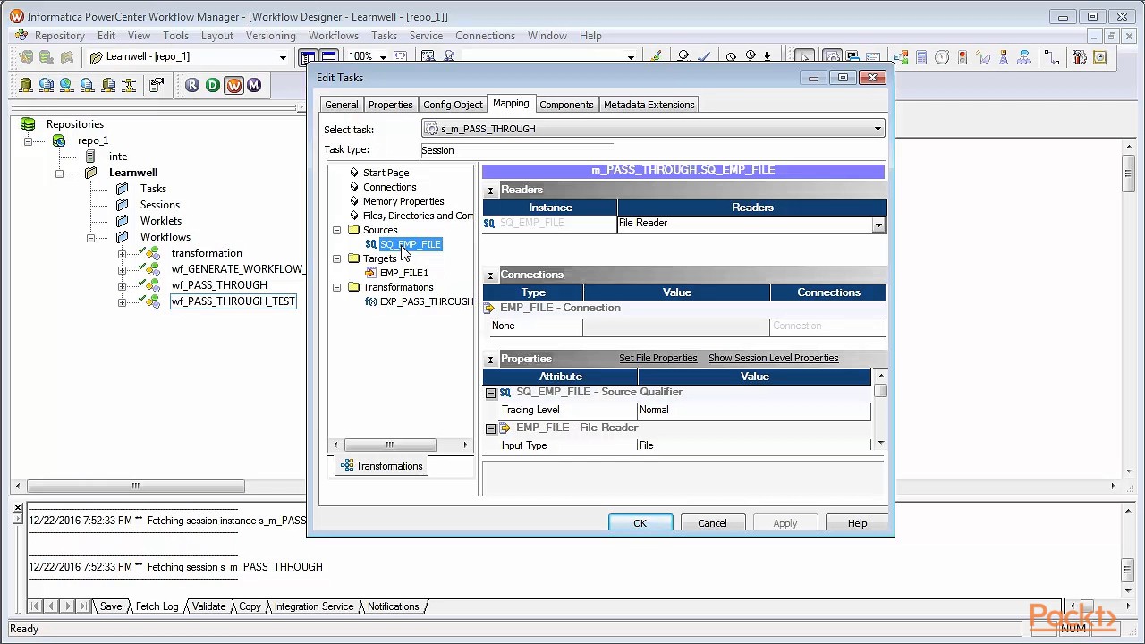Click the traffic-light Control task icon
The image size is (1145, 644).
tap(962, 57)
